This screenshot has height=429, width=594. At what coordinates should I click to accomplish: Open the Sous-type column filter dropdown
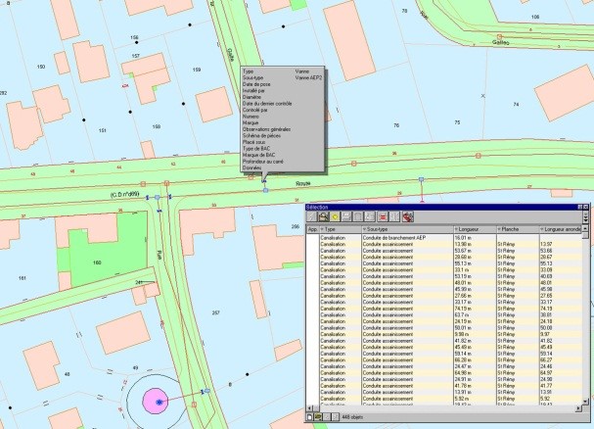365,228
